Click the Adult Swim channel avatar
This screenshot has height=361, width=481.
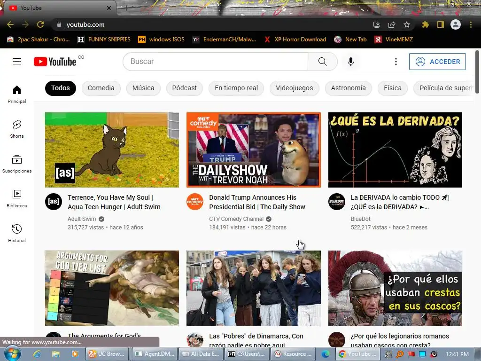[54, 202]
